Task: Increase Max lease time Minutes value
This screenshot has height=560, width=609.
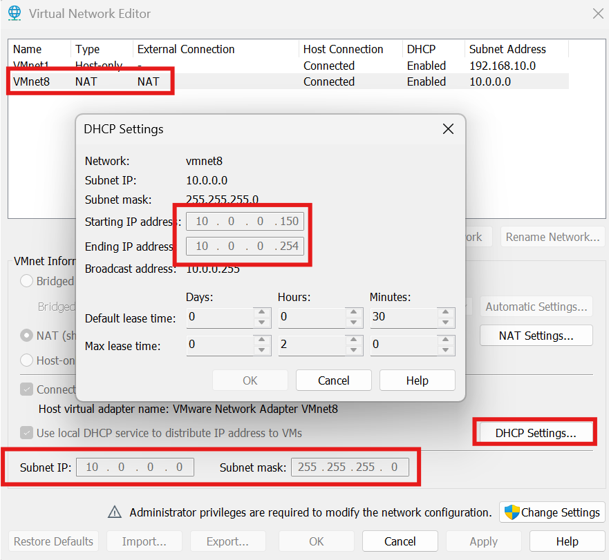Action: click(445, 340)
